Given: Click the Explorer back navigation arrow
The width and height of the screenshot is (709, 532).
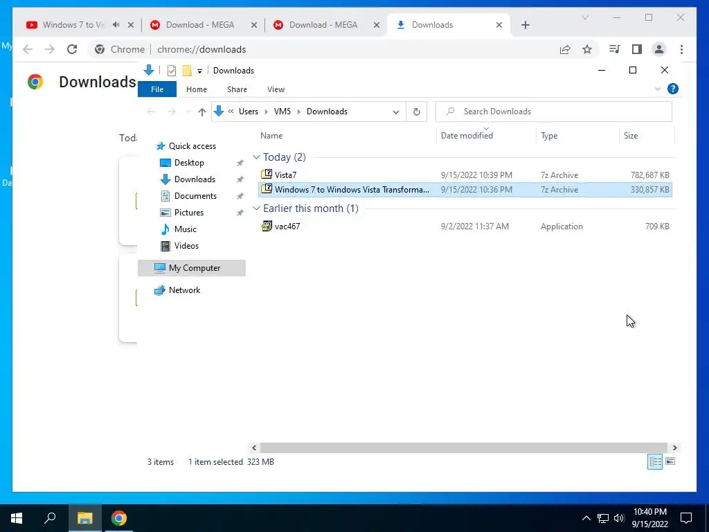Looking at the screenshot, I should (x=151, y=112).
